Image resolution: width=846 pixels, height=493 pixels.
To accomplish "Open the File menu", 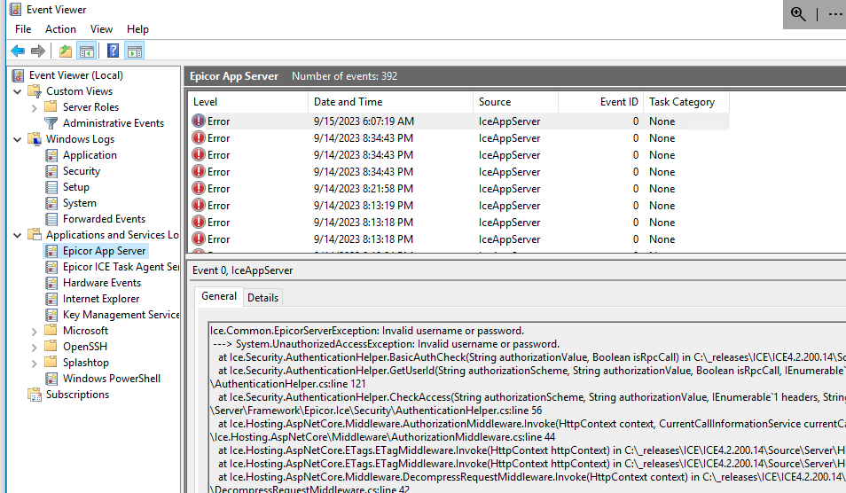I will [23, 29].
